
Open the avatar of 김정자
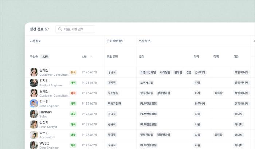click(34, 124)
